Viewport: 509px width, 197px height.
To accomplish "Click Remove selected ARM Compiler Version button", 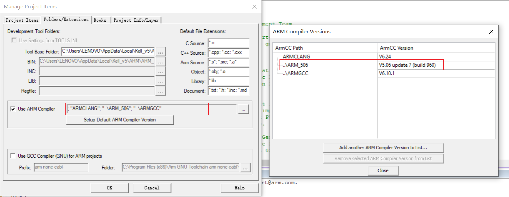I will pos(384,158).
